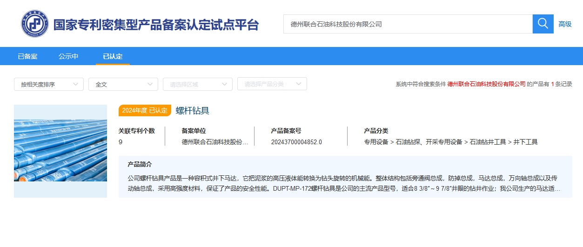
Task: Click the 产品简介 heading
Action: pos(140,165)
